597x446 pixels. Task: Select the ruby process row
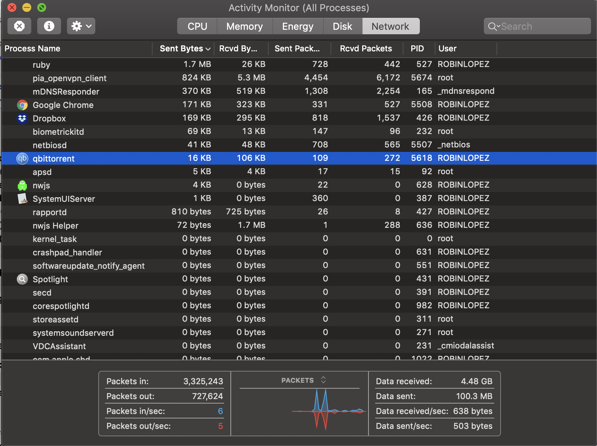(299, 64)
